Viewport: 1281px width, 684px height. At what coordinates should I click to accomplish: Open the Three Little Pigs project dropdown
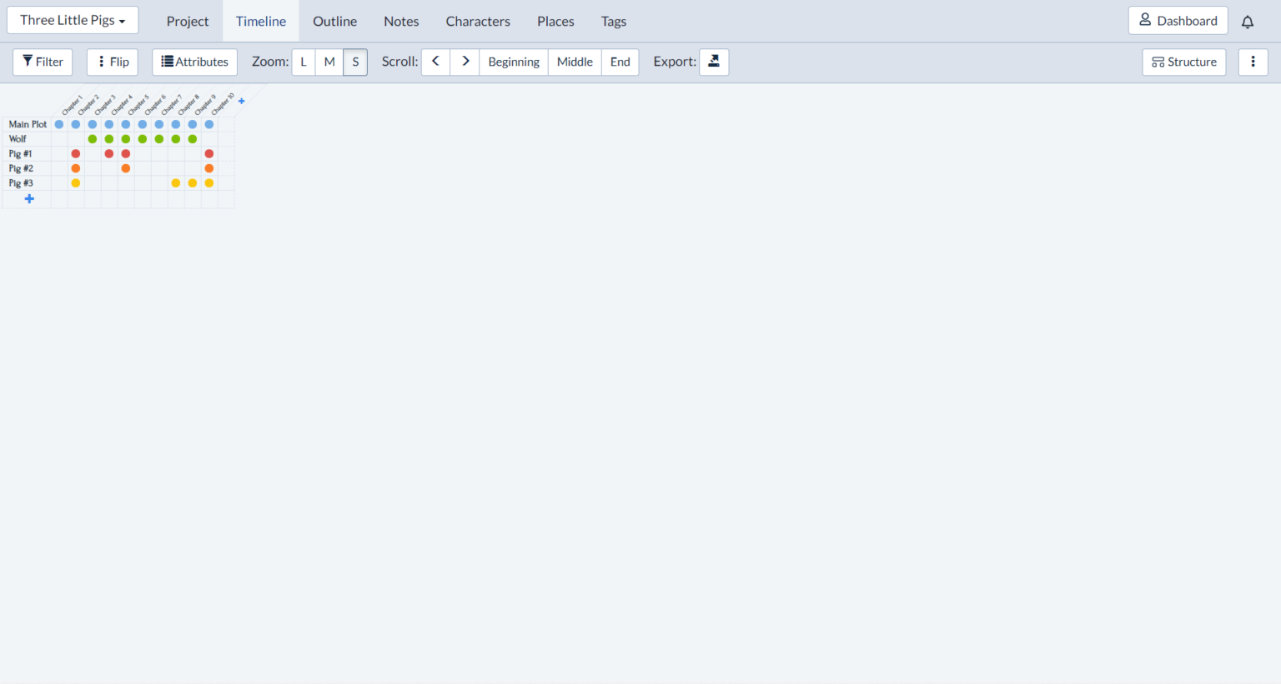(73, 20)
